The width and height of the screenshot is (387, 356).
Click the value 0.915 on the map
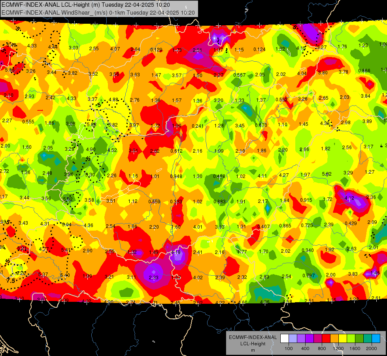[306, 200]
